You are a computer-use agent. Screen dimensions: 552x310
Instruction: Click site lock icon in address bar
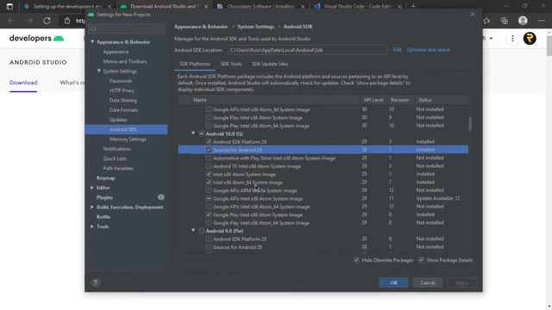[x=67, y=21]
